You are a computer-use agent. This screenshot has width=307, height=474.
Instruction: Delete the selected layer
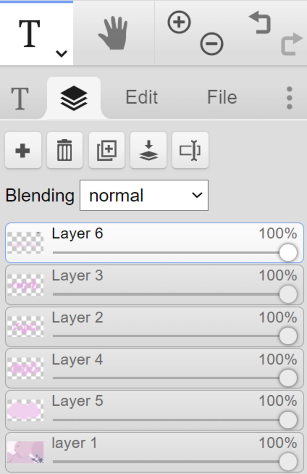point(64,150)
